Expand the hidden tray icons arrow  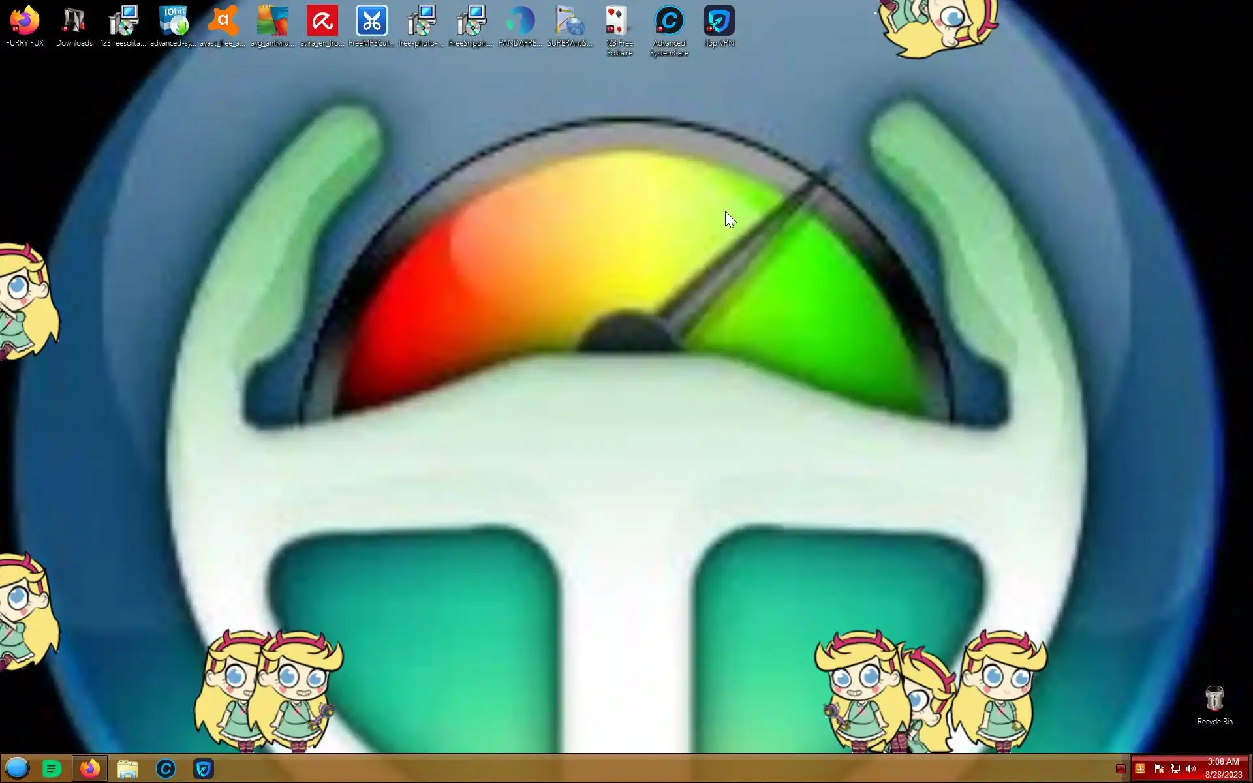pyautogui.click(x=1121, y=769)
